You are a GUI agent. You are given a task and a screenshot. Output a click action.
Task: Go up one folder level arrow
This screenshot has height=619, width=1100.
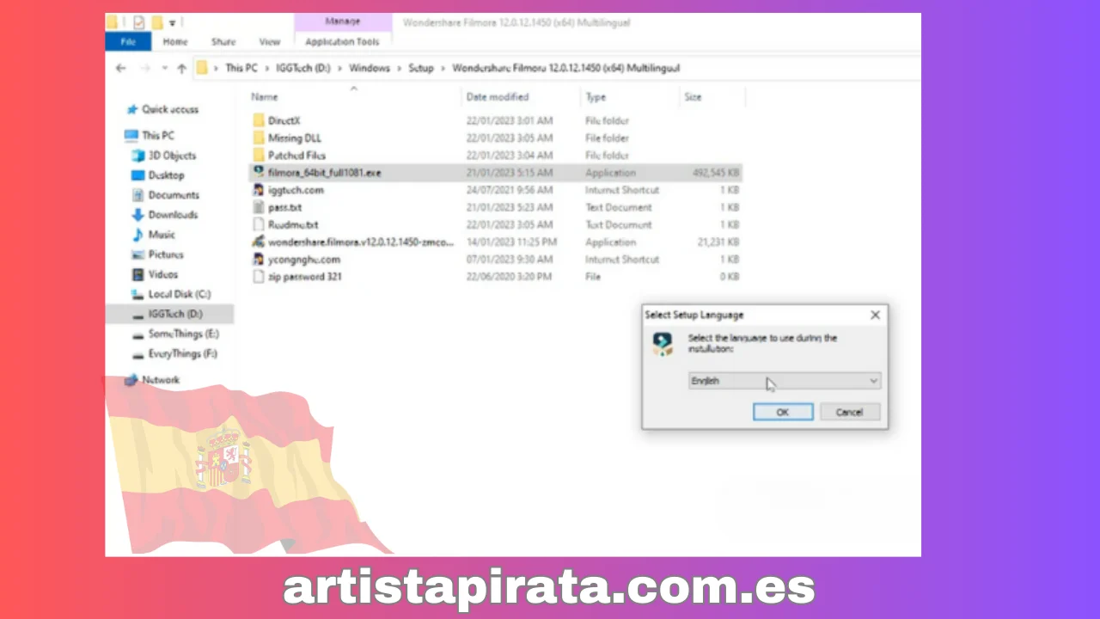tap(181, 68)
